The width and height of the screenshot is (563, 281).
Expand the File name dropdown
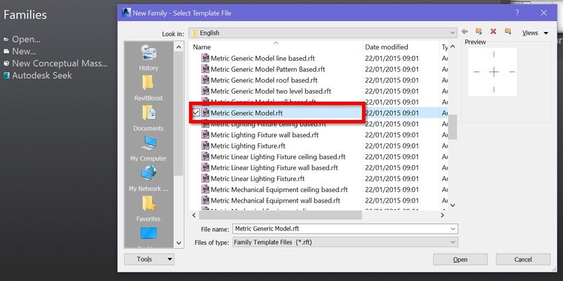[x=453, y=228]
